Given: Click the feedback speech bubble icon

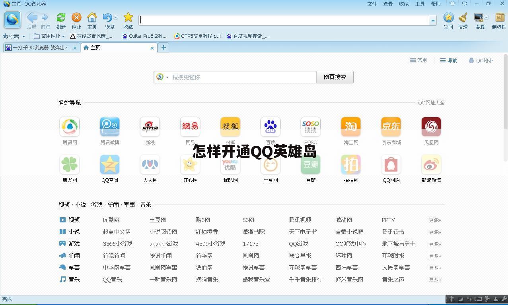Looking at the screenshot, I should tap(464, 4).
